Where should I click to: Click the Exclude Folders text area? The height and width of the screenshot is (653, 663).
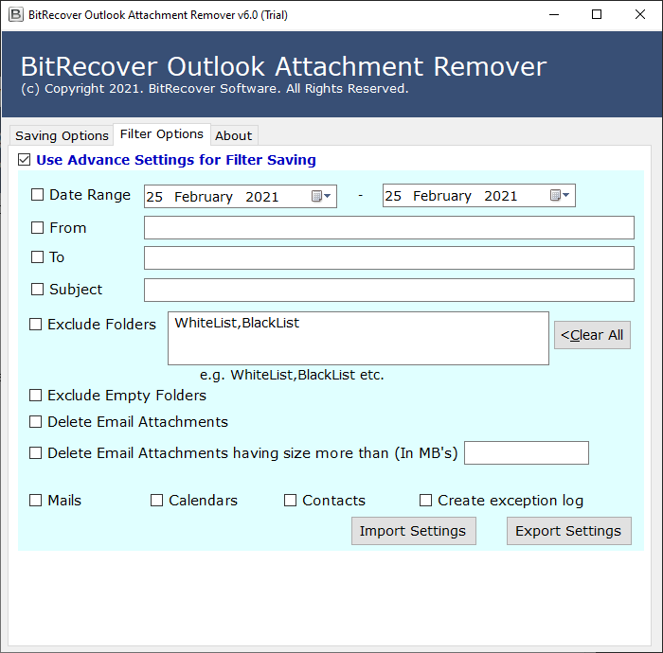pyautogui.click(x=358, y=338)
